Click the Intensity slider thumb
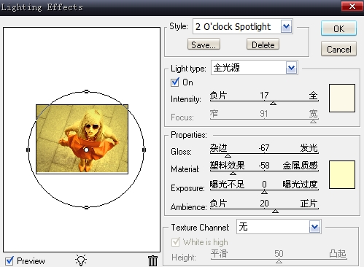The width and height of the screenshot is (364, 267). point(273,104)
